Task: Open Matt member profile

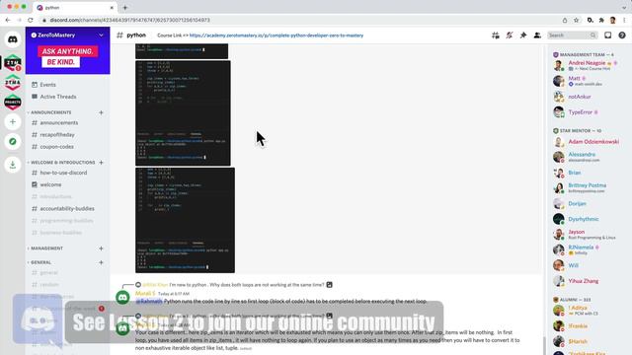Action: click(x=586, y=81)
